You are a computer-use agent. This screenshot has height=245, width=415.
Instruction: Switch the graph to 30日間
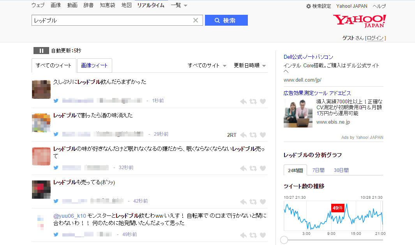[341, 170]
